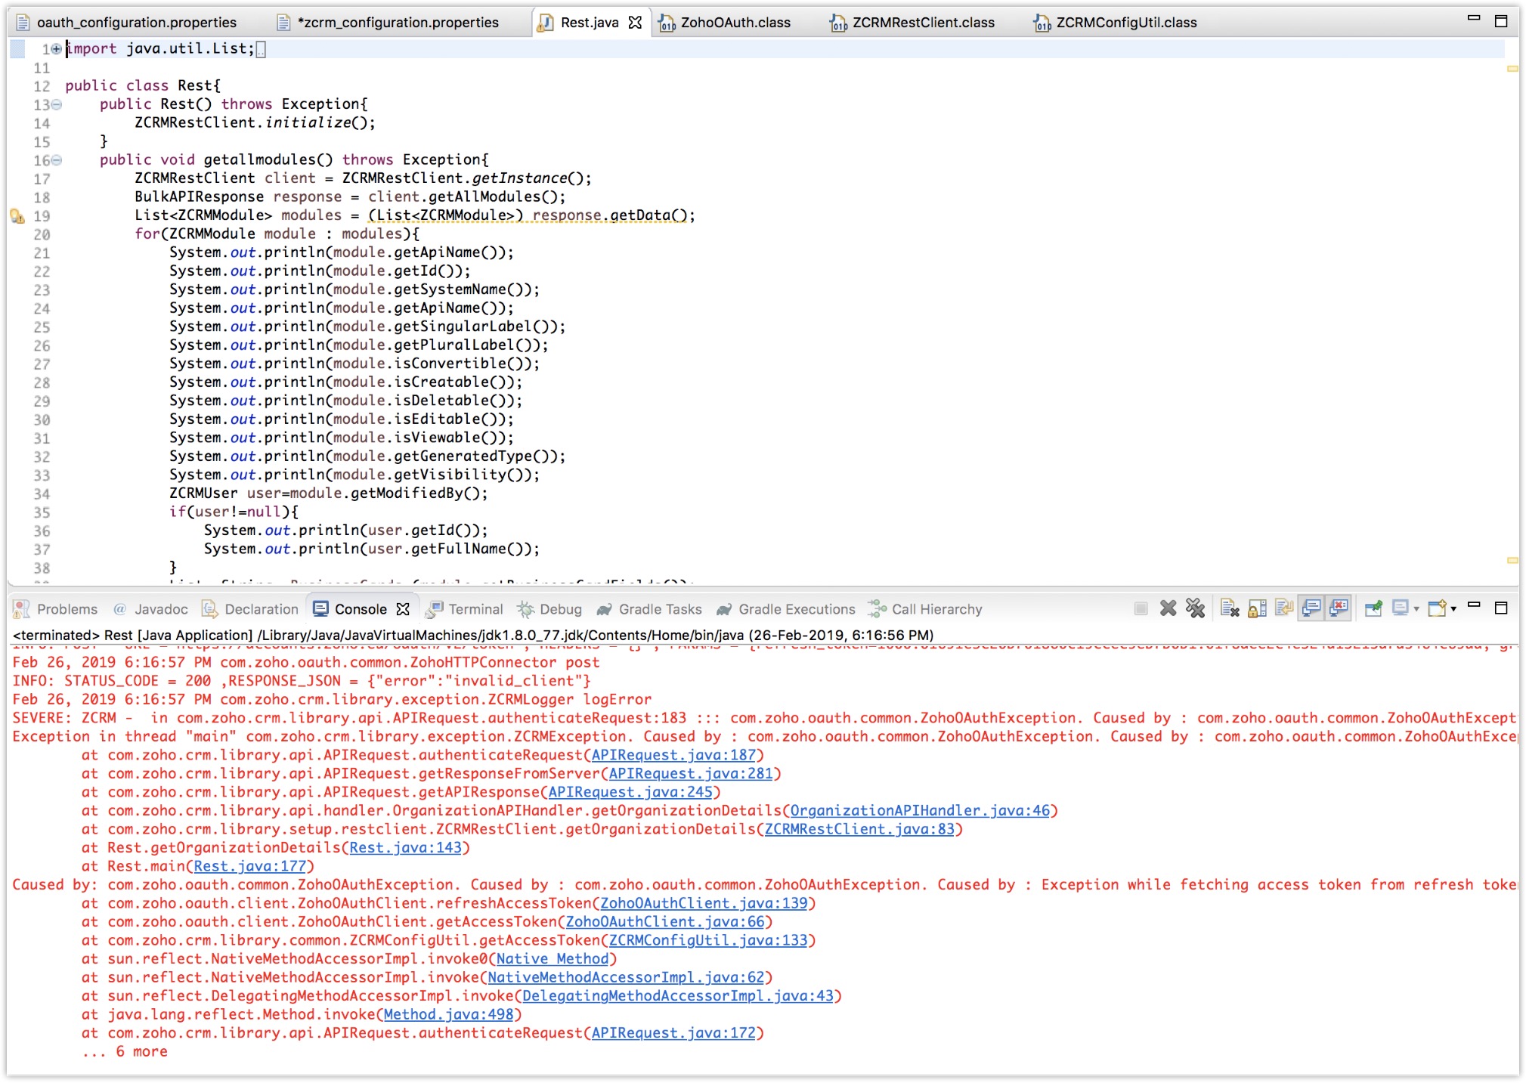This screenshot has height=1083, width=1526.
Task: Minimize the editor area
Action: (1474, 19)
